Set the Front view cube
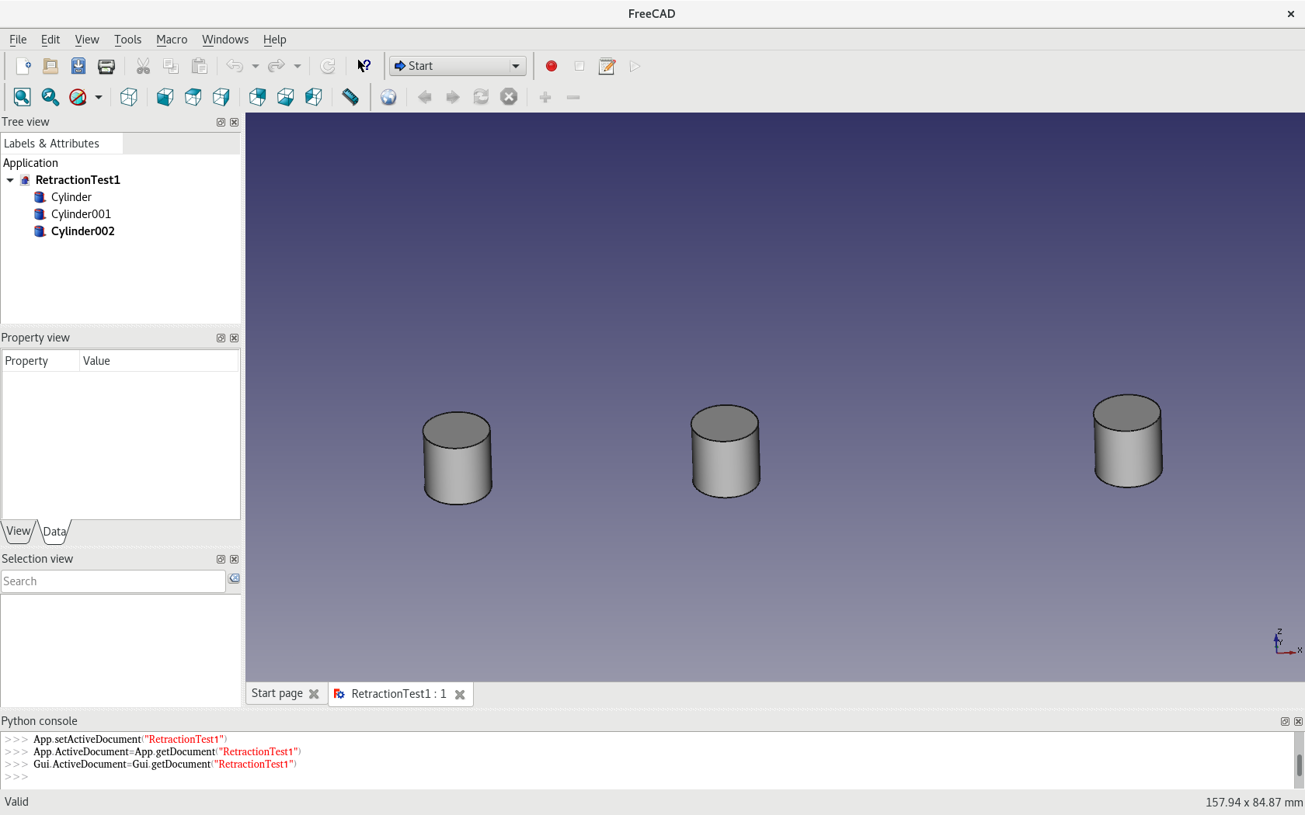 coord(165,97)
